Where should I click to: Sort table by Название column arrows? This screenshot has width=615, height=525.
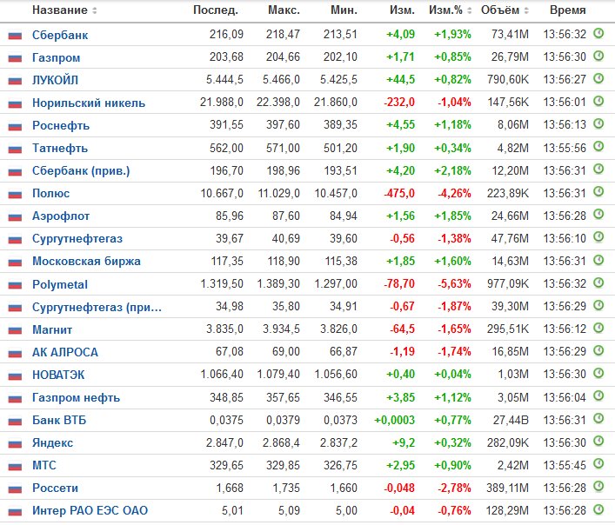(x=95, y=10)
